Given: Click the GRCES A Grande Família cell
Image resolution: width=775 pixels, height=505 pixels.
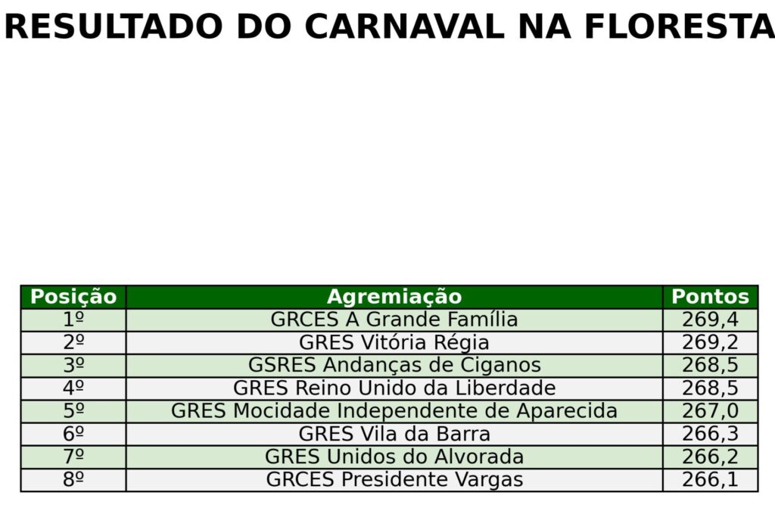Looking at the screenshot, I should point(394,320).
